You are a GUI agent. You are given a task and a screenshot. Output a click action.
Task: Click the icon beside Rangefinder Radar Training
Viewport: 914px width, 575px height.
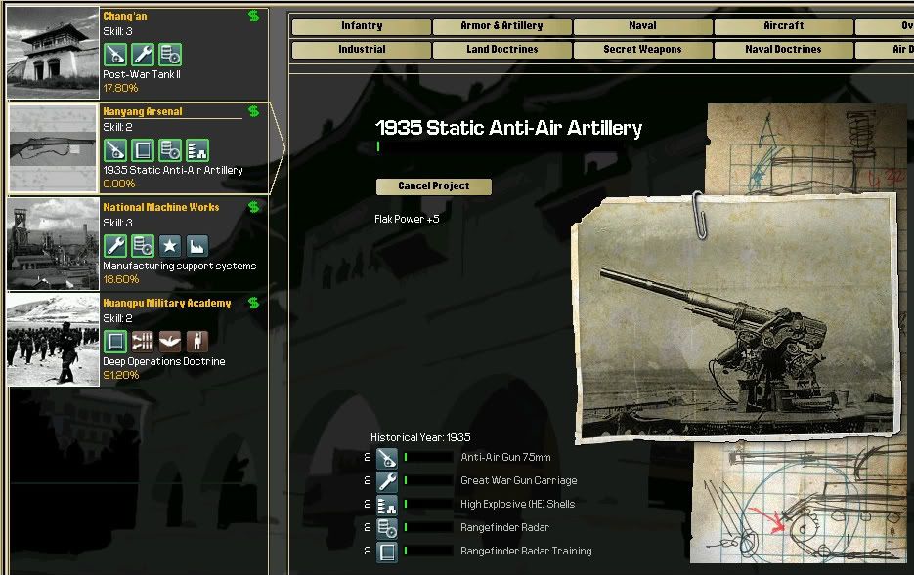pyautogui.click(x=387, y=552)
